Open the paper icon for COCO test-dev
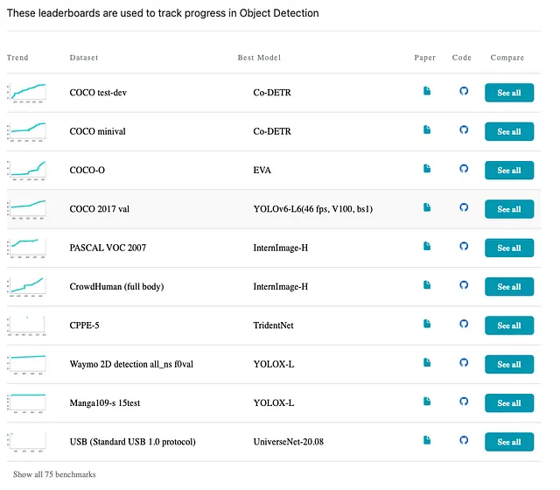 click(x=427, y=91)
